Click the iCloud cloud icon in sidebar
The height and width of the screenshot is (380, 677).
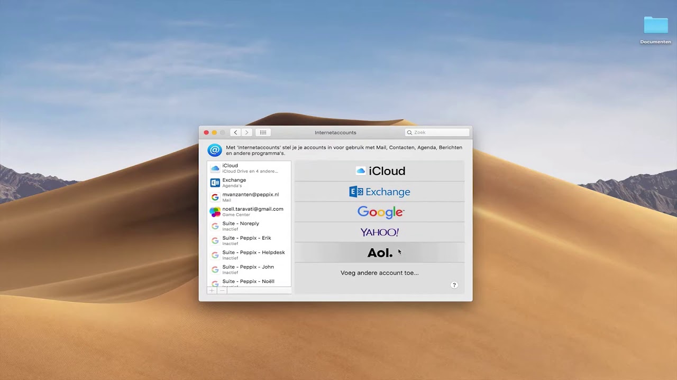(x=215, y=168)
